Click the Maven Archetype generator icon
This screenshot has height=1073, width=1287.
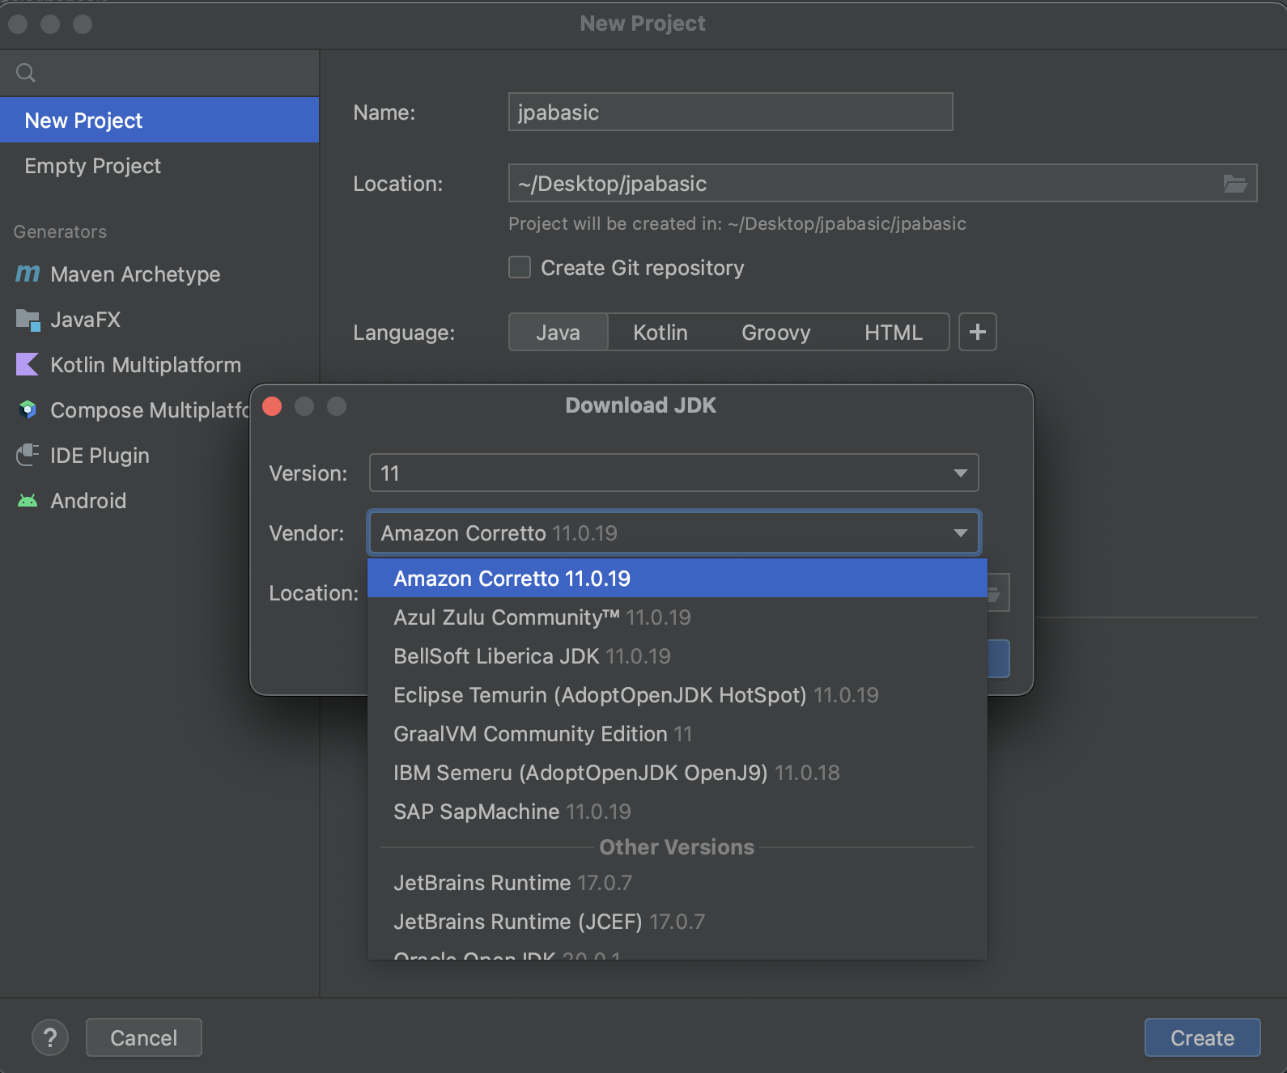(x=28, y=274)
